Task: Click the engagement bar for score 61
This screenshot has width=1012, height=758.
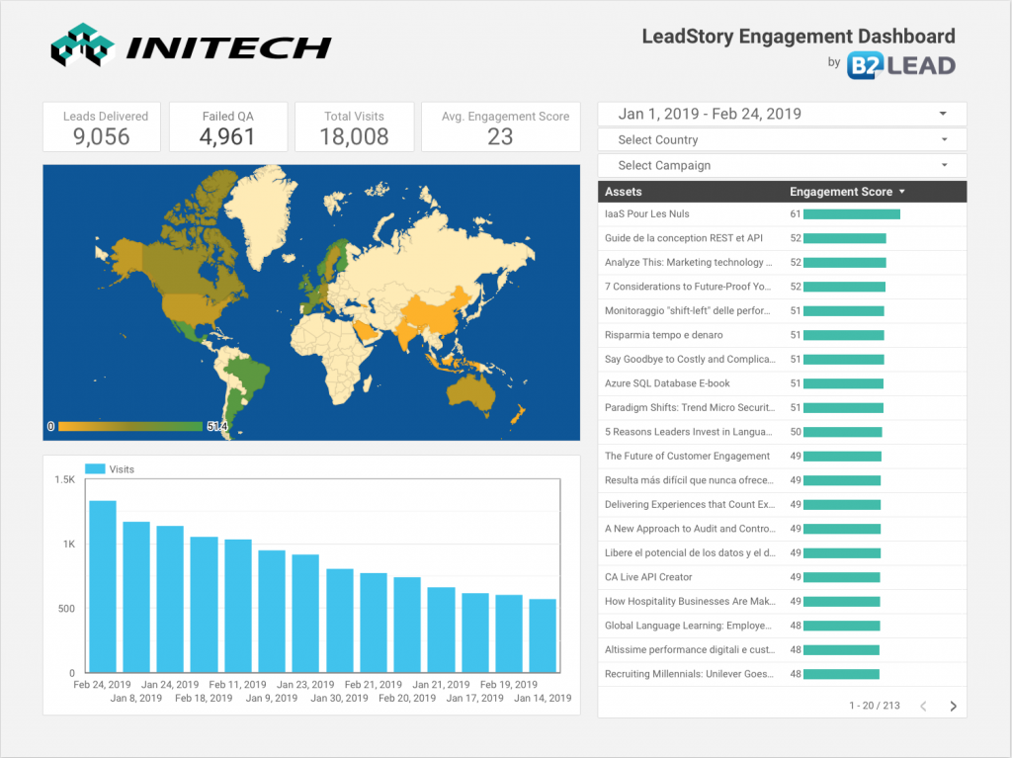Action: (852, 214)
